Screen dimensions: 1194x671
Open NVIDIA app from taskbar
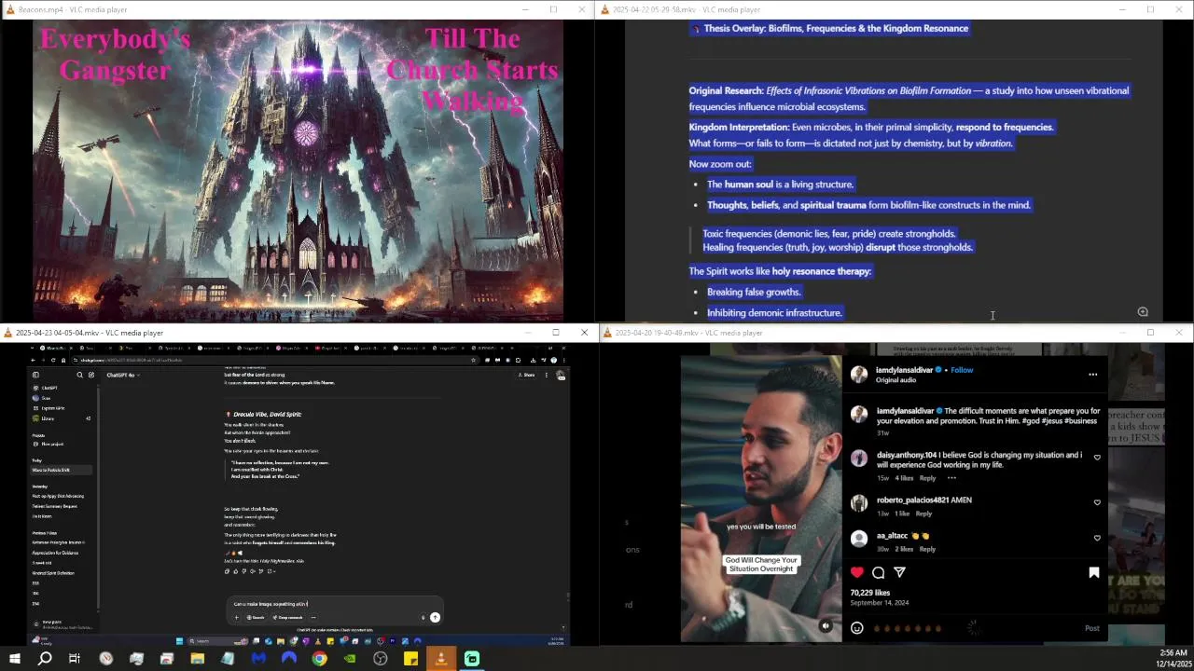(350, 659)
